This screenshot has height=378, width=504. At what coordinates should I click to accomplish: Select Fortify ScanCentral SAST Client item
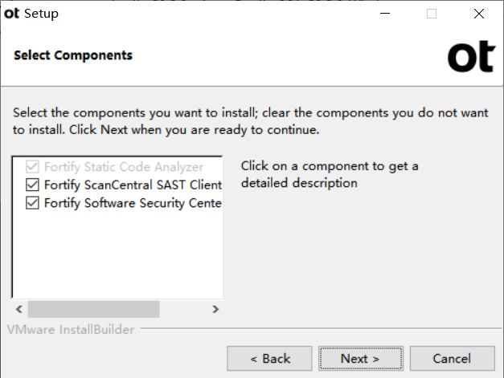(133, 185)
